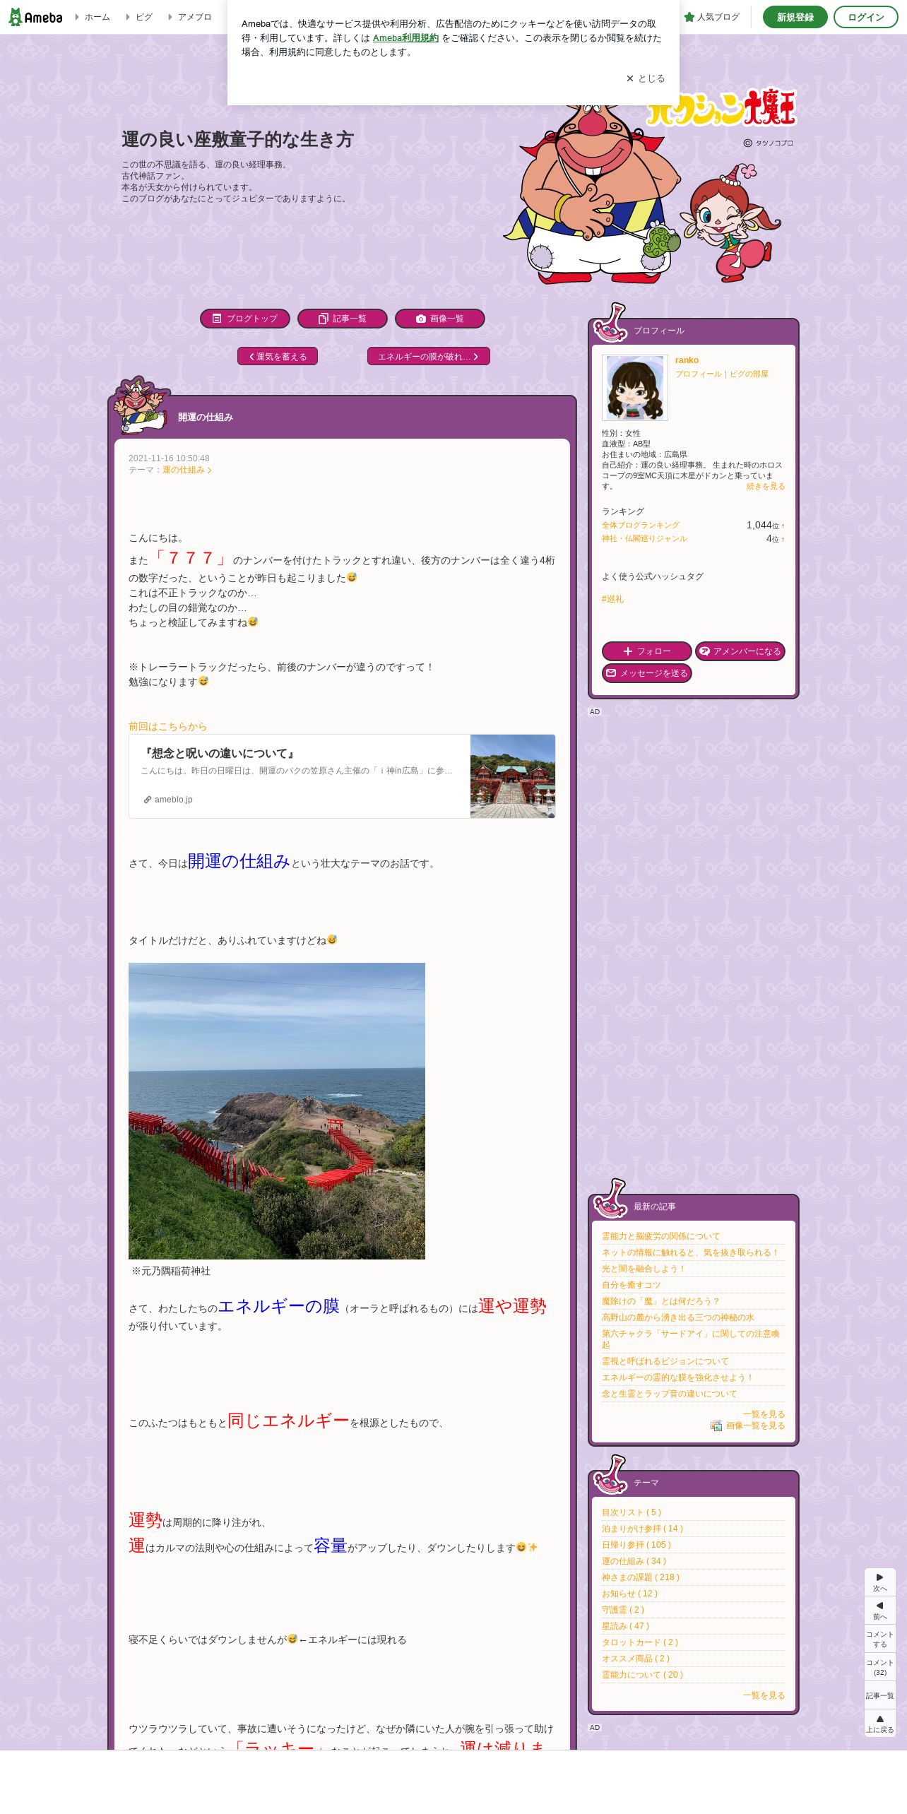Screen dimensions: 907x1814
Task: Open the プロフィール link beside avatar
Action: coord(699,374)
